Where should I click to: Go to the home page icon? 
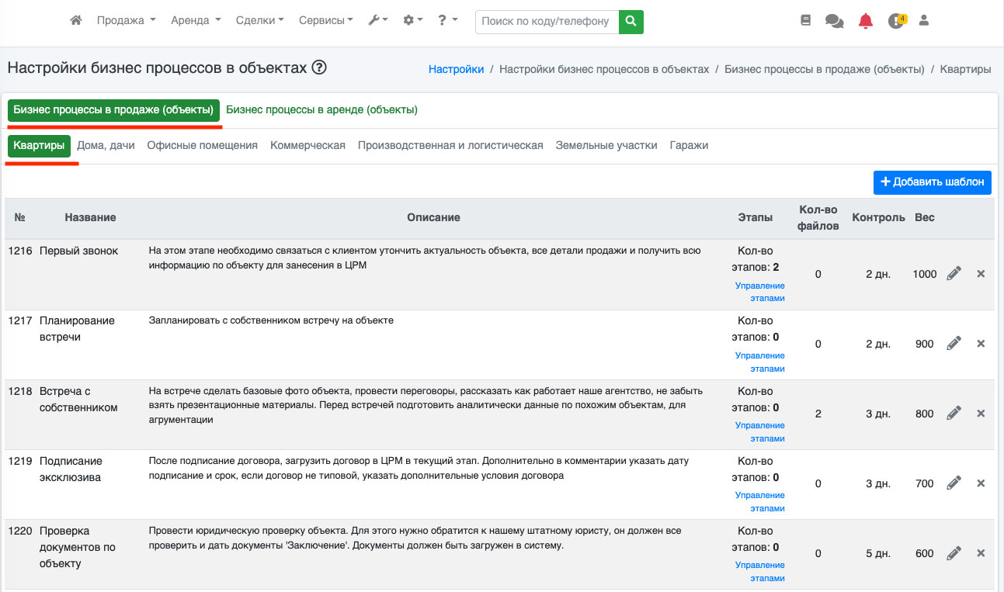[x=76, y=21]
